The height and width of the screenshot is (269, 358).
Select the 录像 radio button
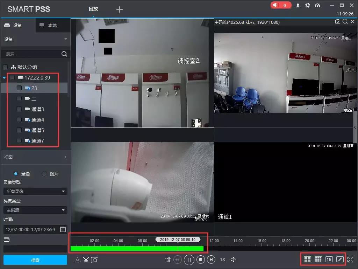pyautogui.click(x=15, y=173)
